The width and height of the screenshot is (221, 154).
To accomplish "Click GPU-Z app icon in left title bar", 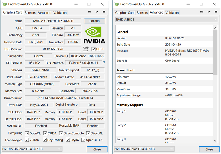I will click(x=5, y=4).
